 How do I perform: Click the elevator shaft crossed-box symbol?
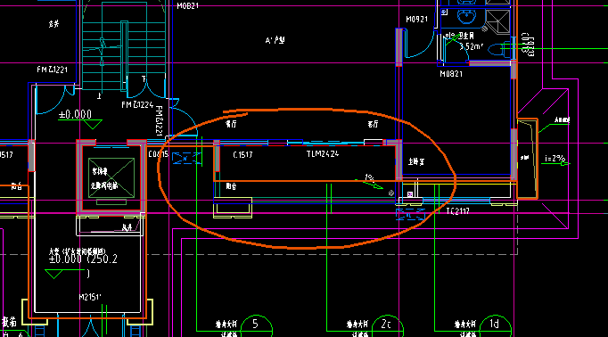111,177
